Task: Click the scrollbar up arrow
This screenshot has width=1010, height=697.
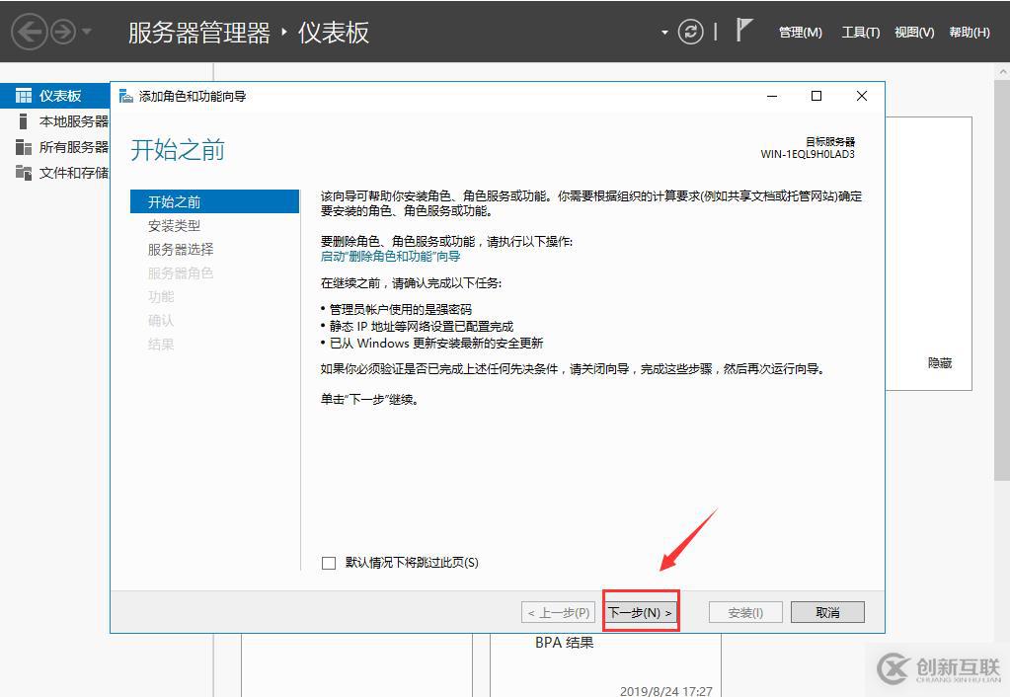Action: 1002,70
